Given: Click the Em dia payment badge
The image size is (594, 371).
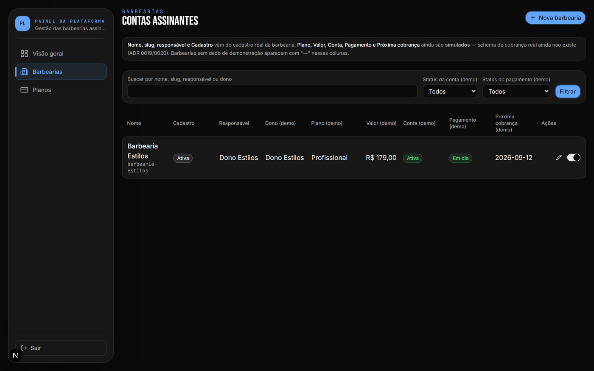Looking at the screenshot, I should pos(460,158).
